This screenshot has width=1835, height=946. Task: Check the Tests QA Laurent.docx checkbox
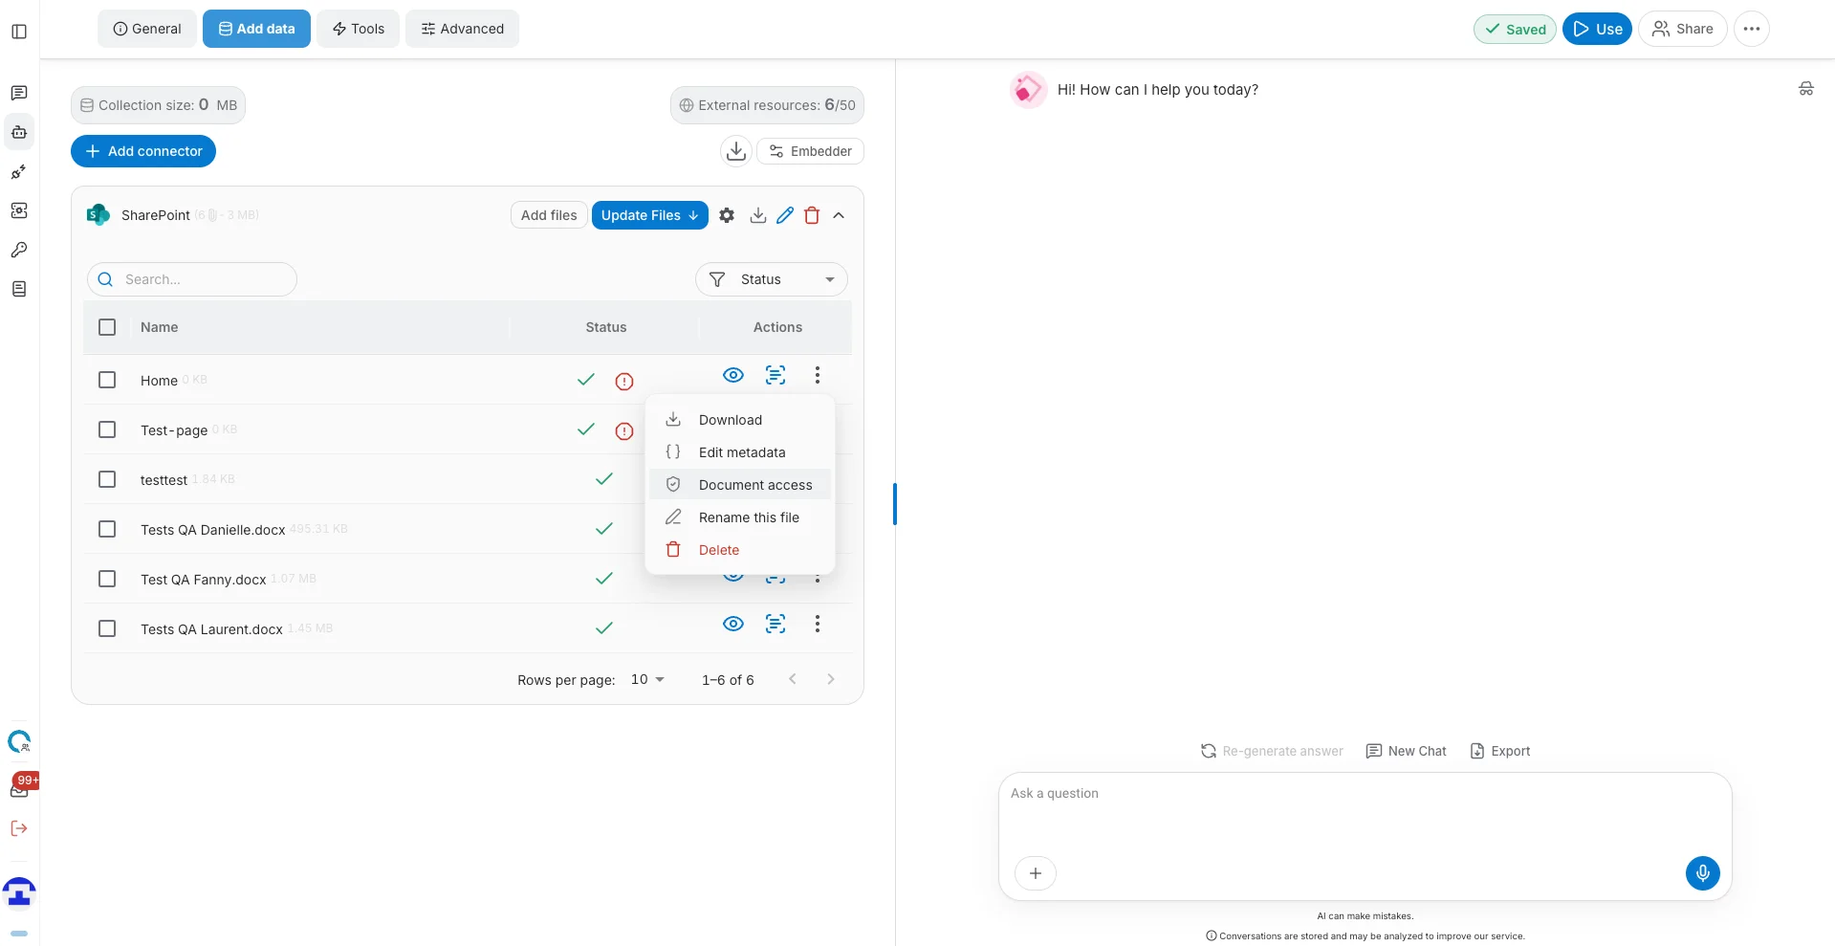[x=107, y=628]
